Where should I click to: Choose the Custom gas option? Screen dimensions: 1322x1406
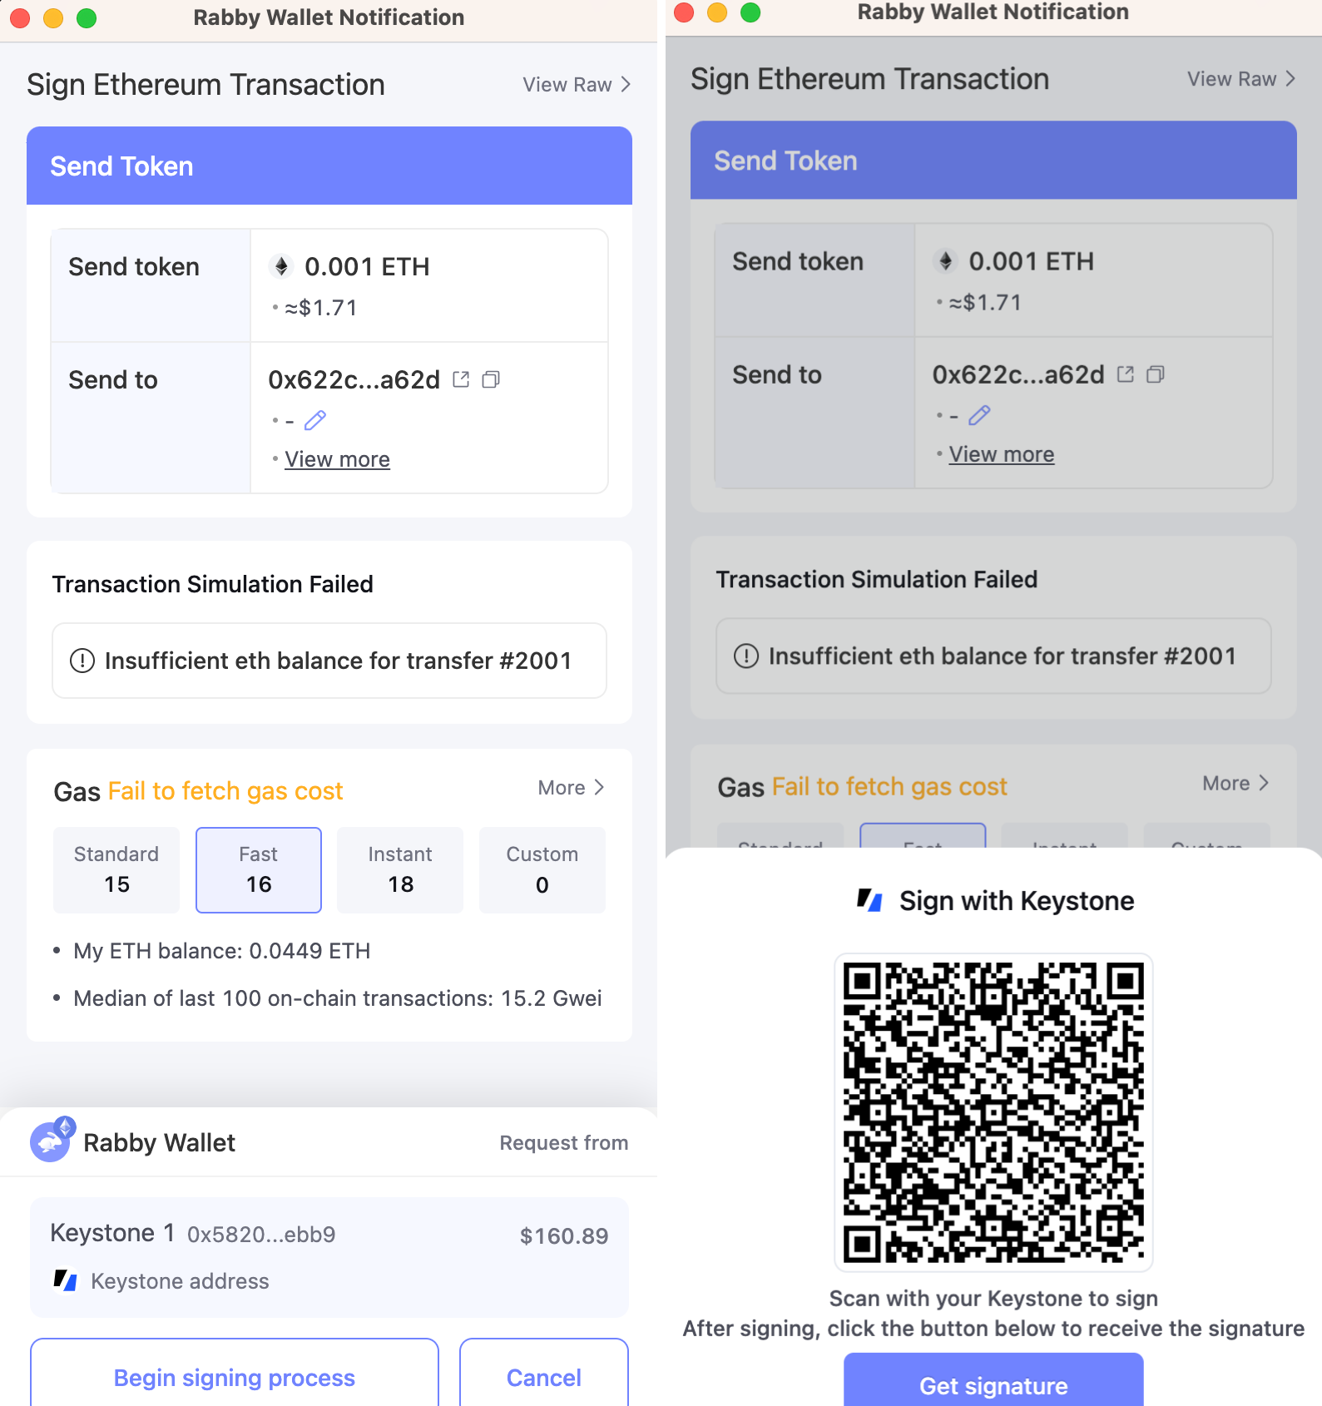[x=542, y=869]
